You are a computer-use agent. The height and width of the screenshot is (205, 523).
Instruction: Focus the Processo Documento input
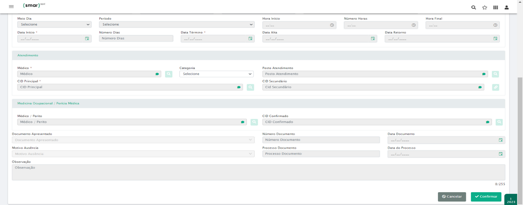coord(321,154)
